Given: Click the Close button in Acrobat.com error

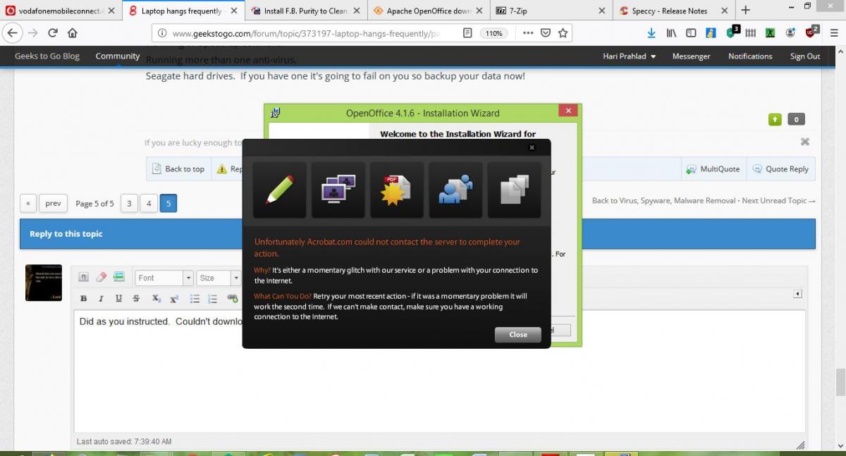Looking at the screenshot, I should click(x=518, y=335).
